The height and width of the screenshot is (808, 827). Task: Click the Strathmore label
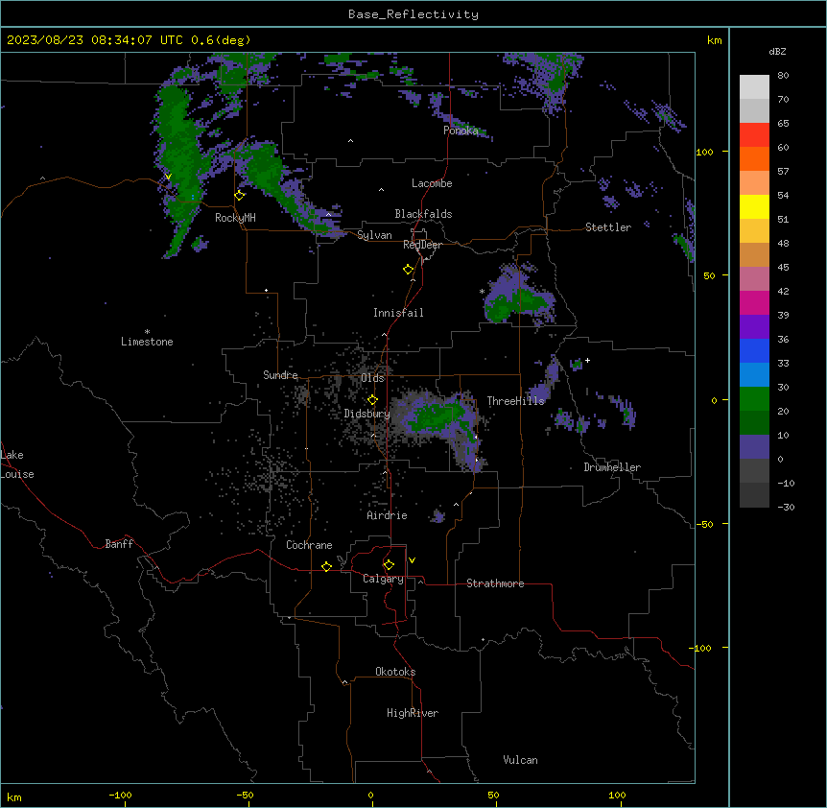pyautogui.click(x=495, y=583)
